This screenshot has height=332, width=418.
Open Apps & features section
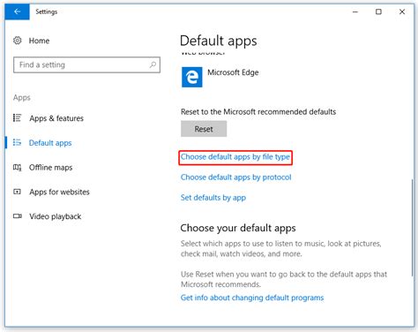[x=56, y=118]
